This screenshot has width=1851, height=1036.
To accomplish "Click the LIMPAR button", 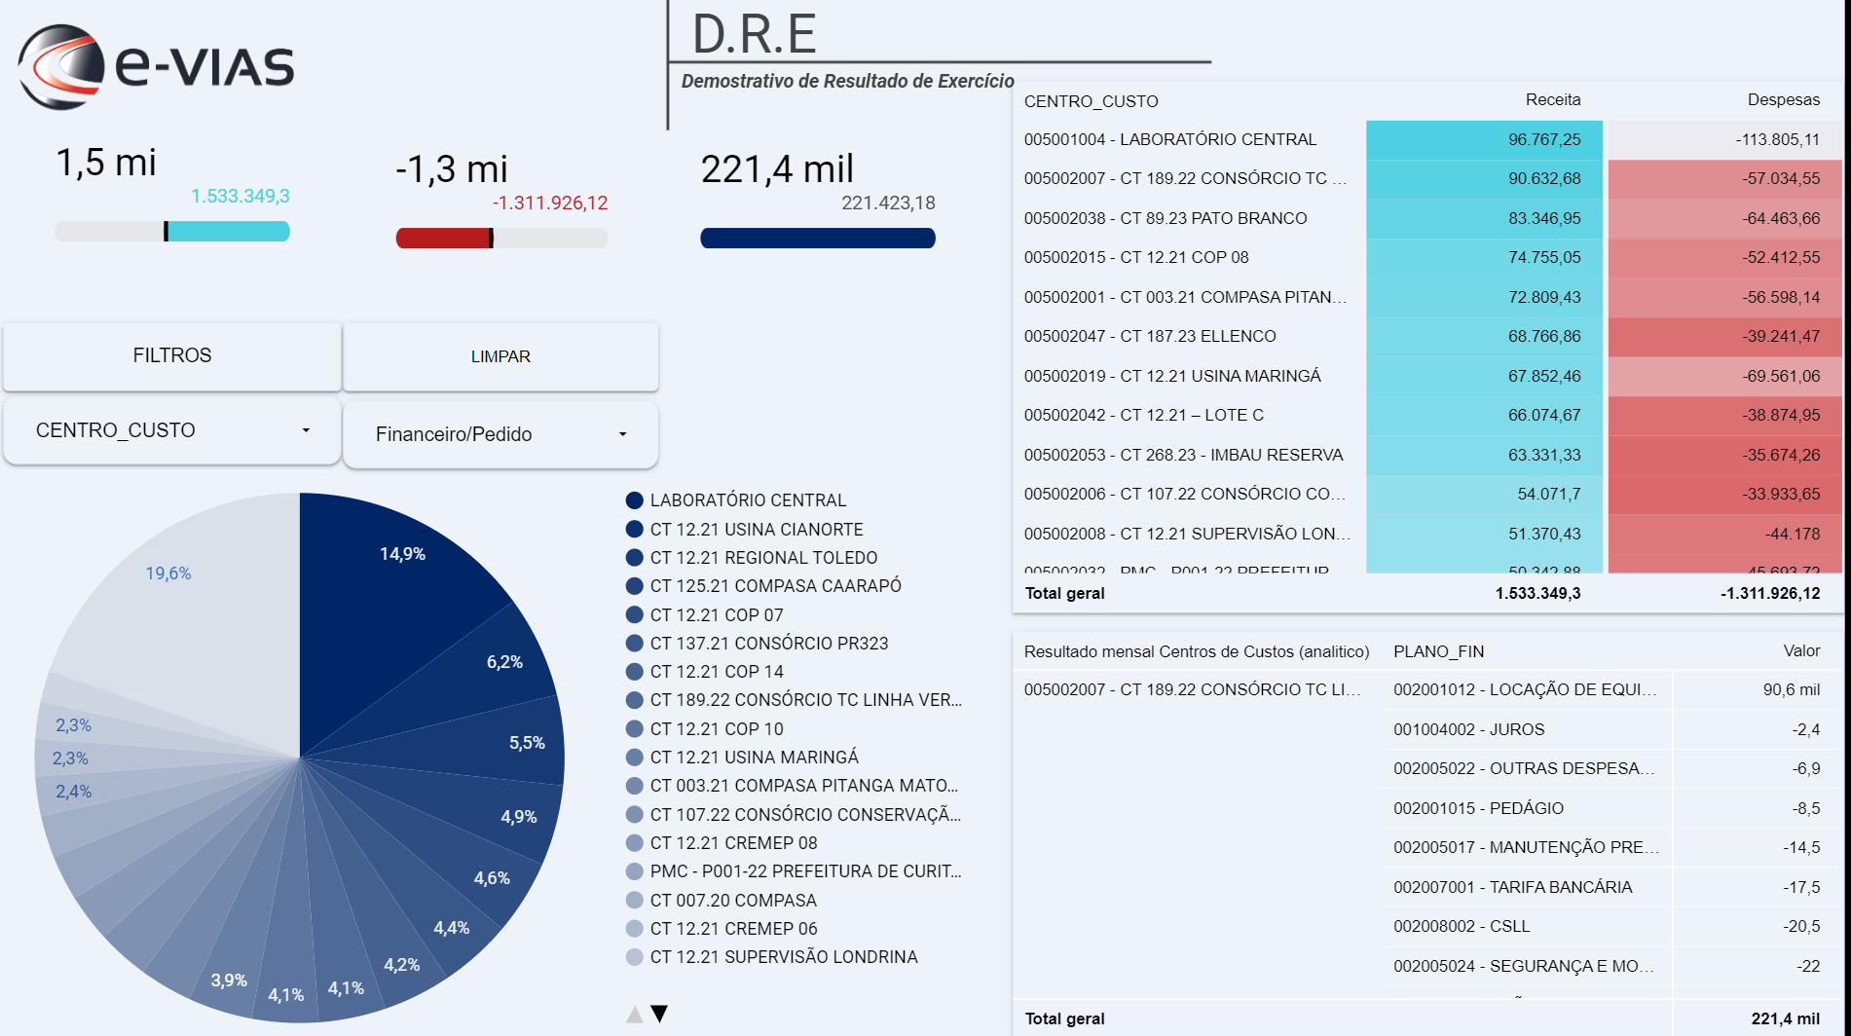I will [500, 356].
